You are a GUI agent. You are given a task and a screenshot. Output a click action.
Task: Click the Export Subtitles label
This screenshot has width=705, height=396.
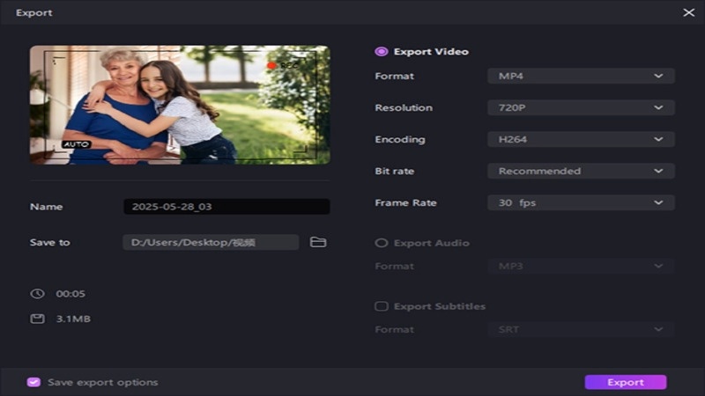pyautogui.click(x=440, y=306)
